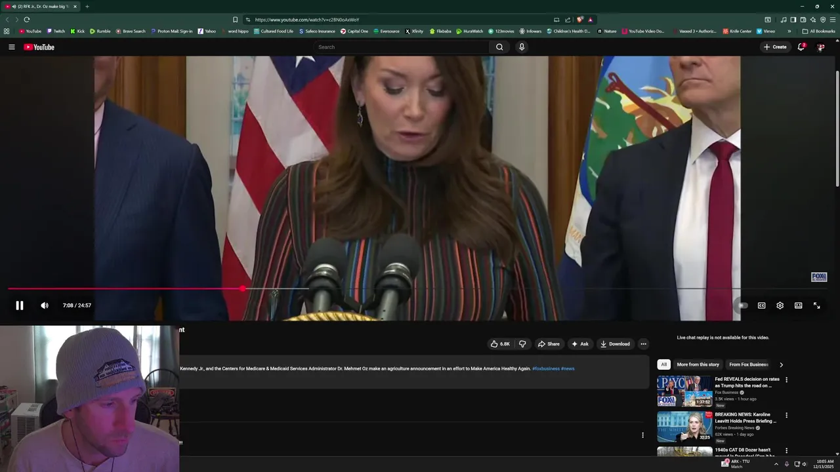Open options menu for Fed REVEALS video
This screenshot has height=472, width=840.
coord(786,380)
